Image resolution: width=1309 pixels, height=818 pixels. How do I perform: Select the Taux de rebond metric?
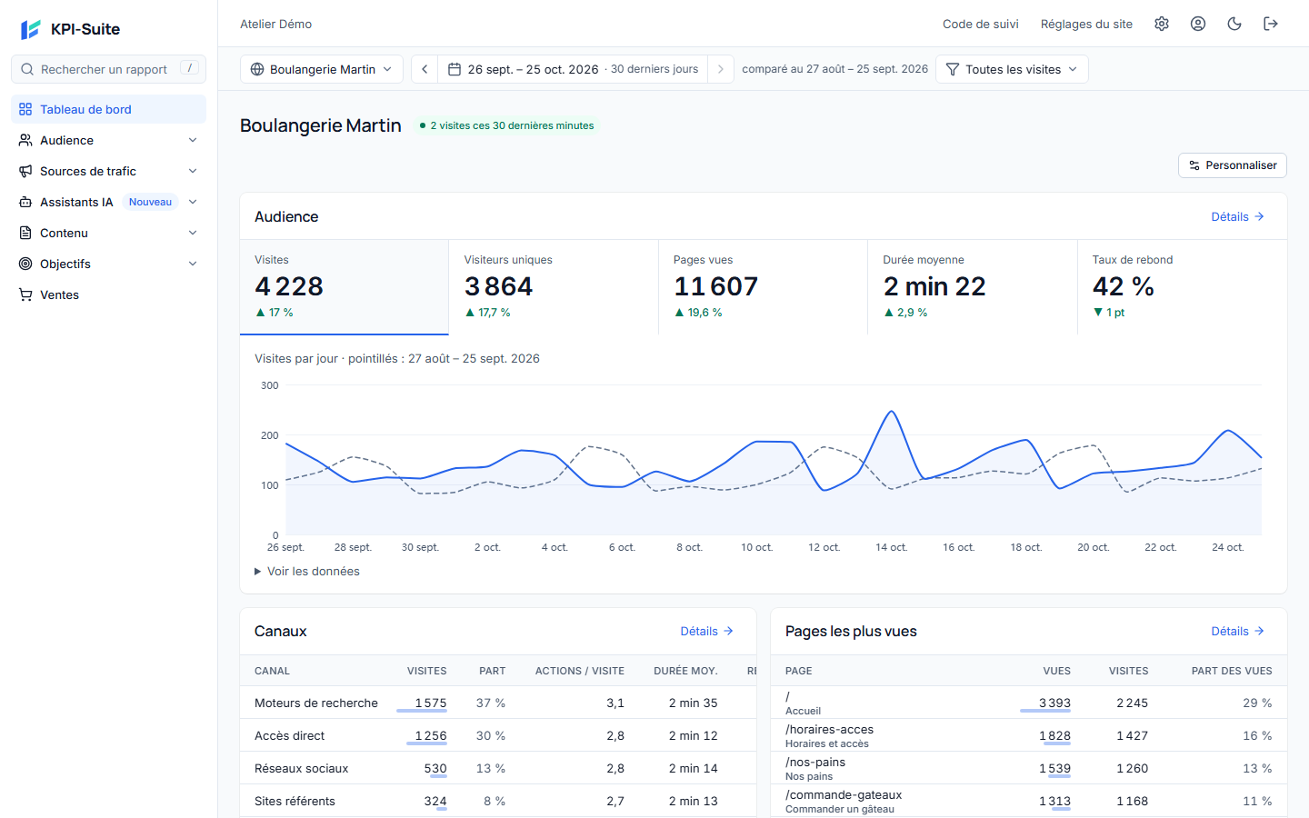click(1182, 287)
